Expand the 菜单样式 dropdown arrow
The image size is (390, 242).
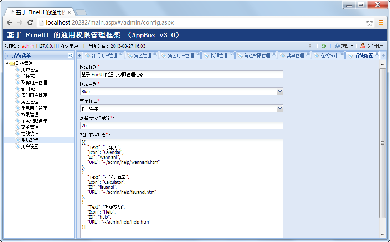coord(280,108)
